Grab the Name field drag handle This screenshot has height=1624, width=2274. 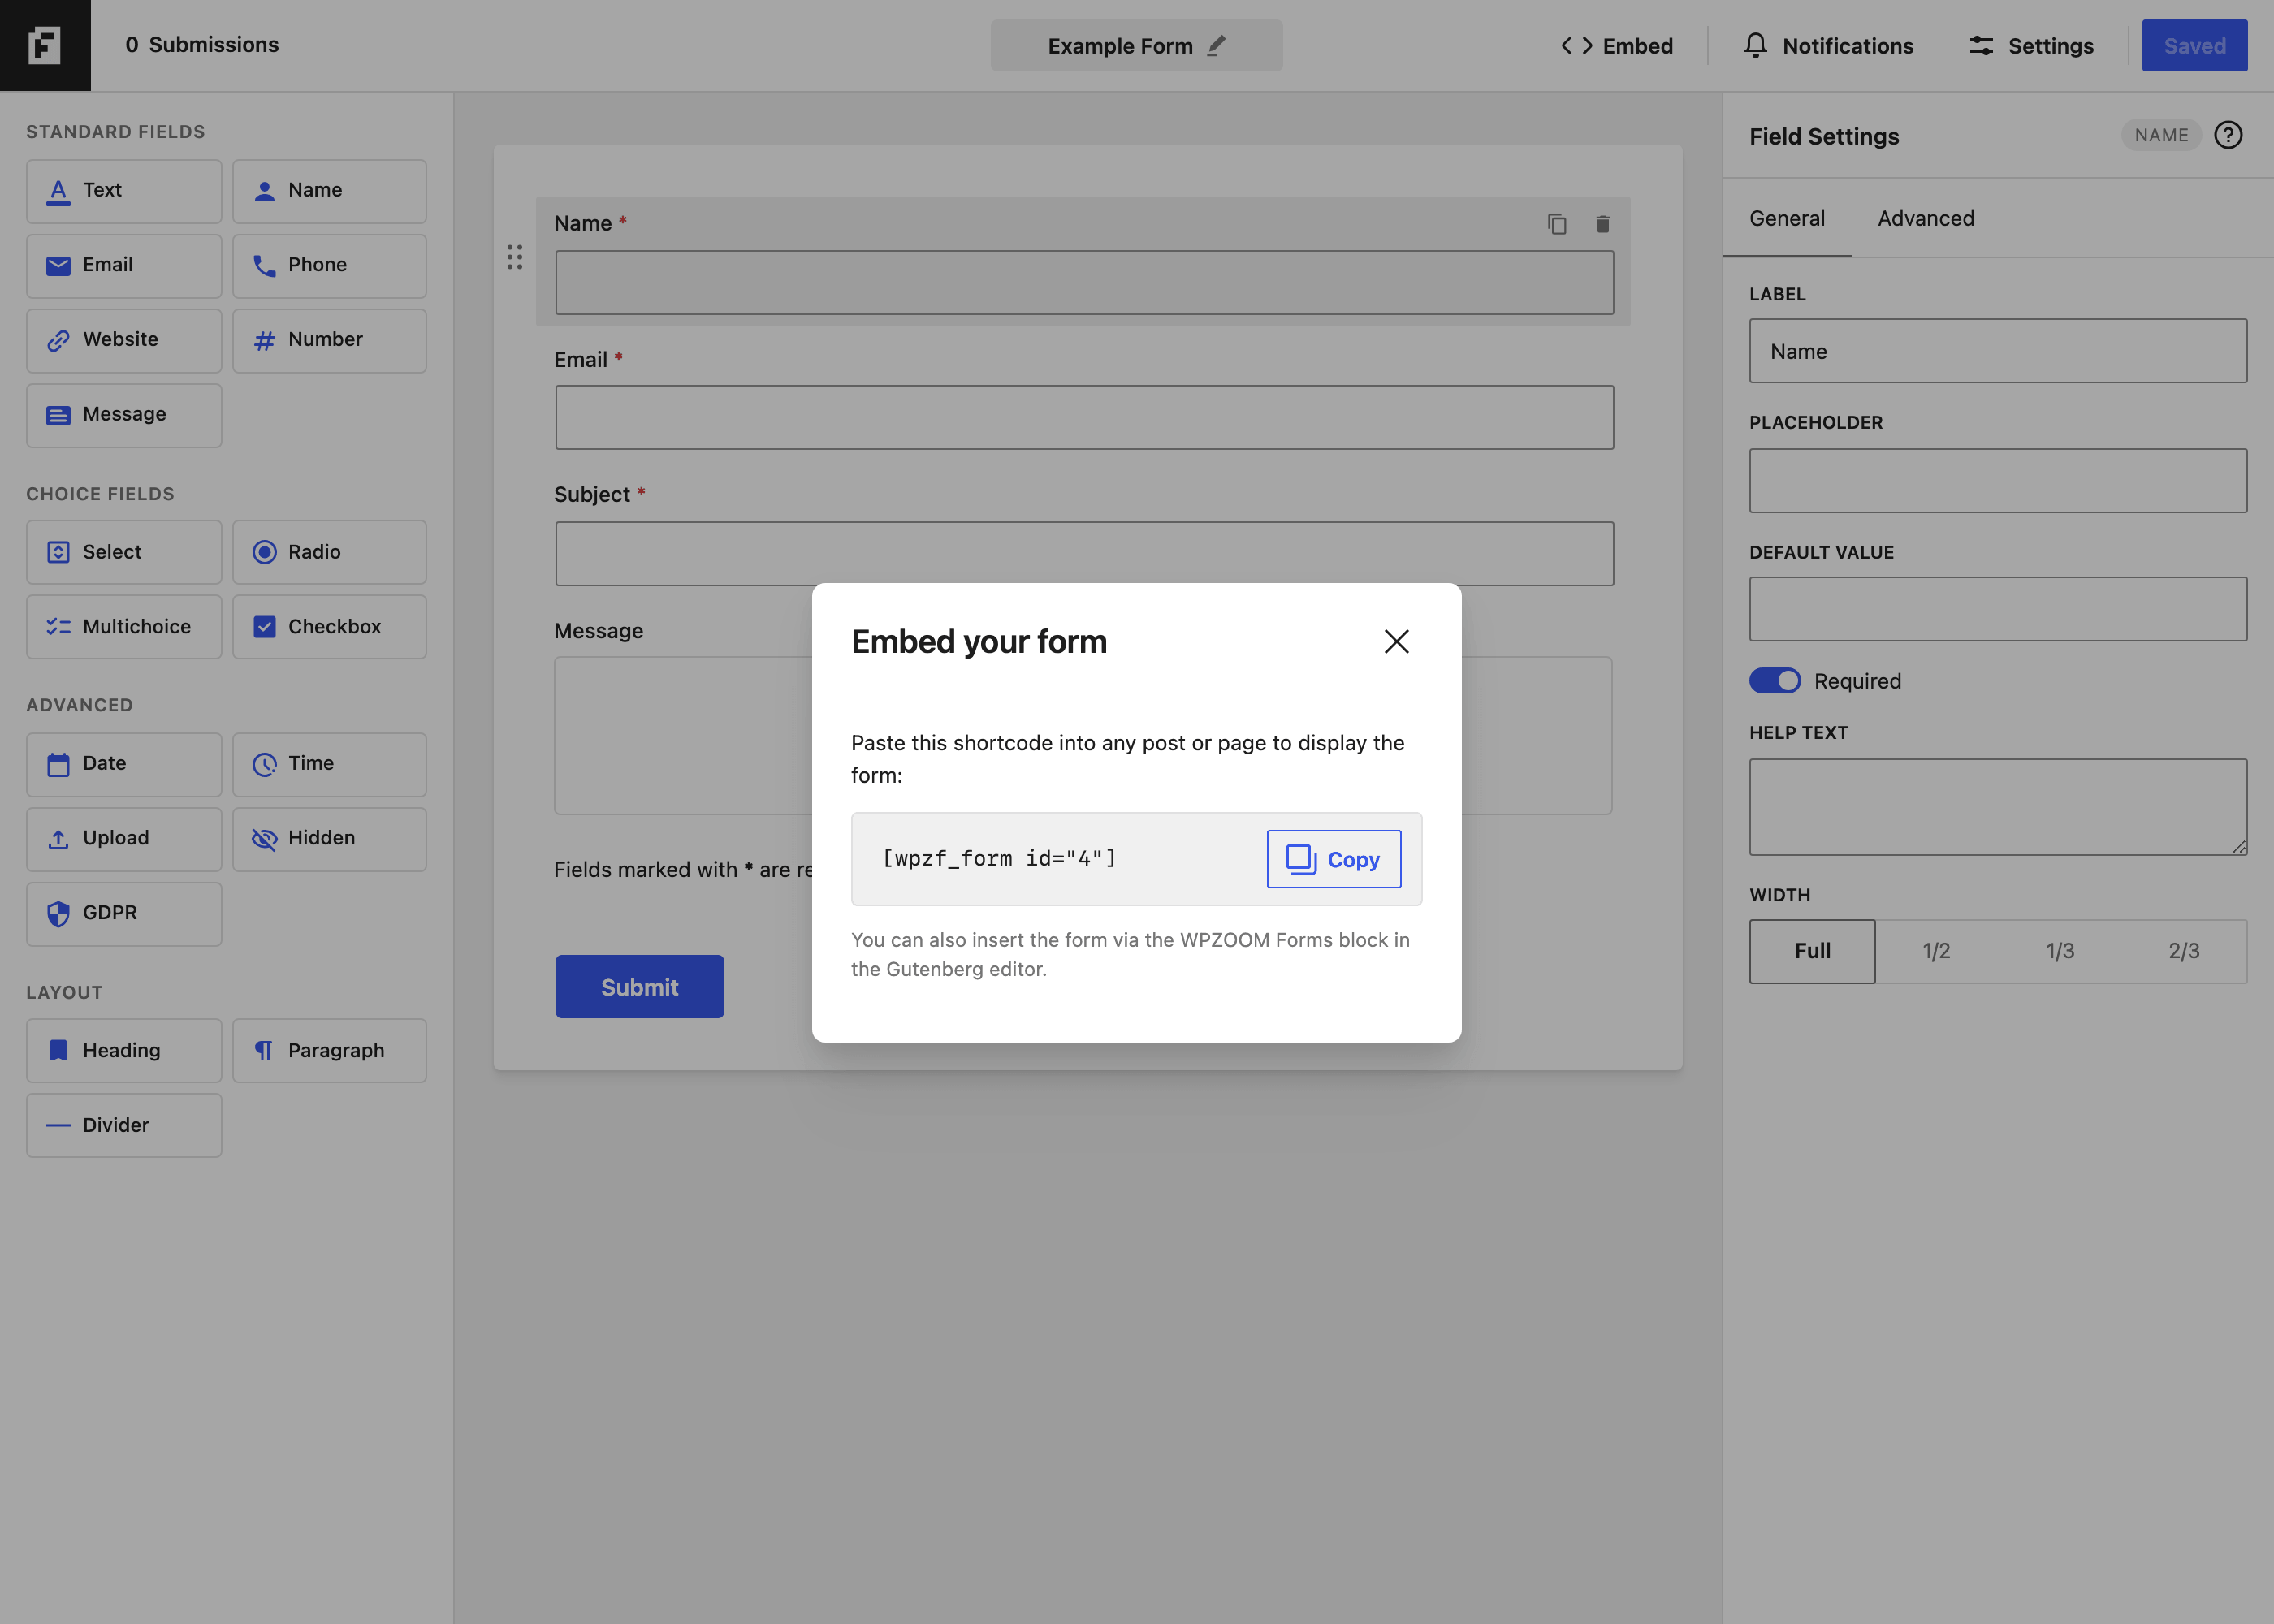coord(514,258)
